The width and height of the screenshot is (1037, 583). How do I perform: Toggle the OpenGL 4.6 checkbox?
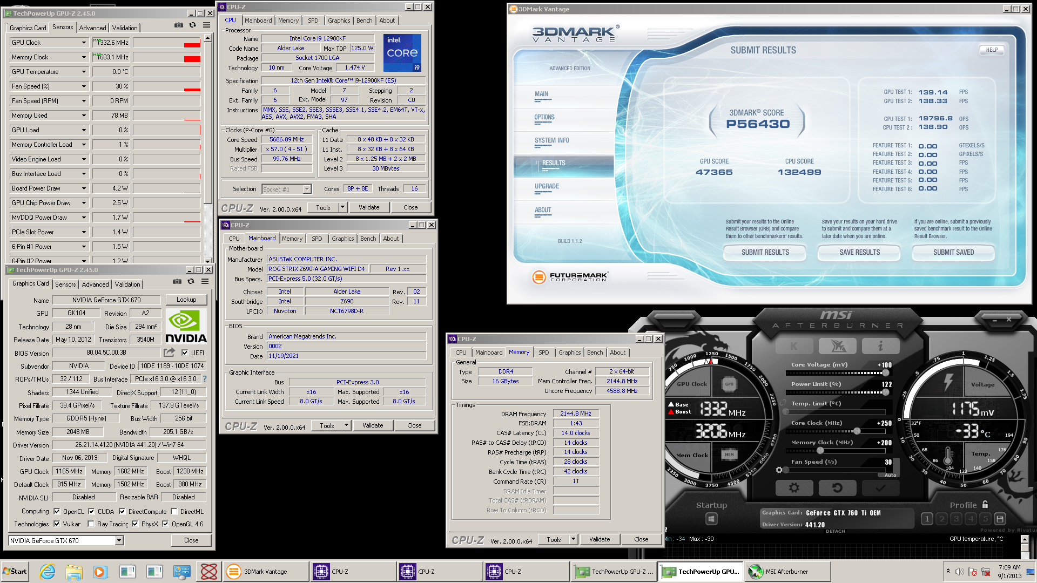point(165,524)
